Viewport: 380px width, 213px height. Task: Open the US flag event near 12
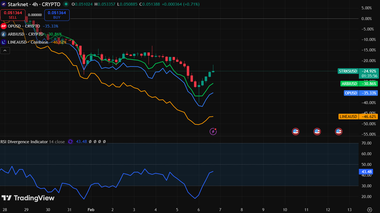coord(339,131)
